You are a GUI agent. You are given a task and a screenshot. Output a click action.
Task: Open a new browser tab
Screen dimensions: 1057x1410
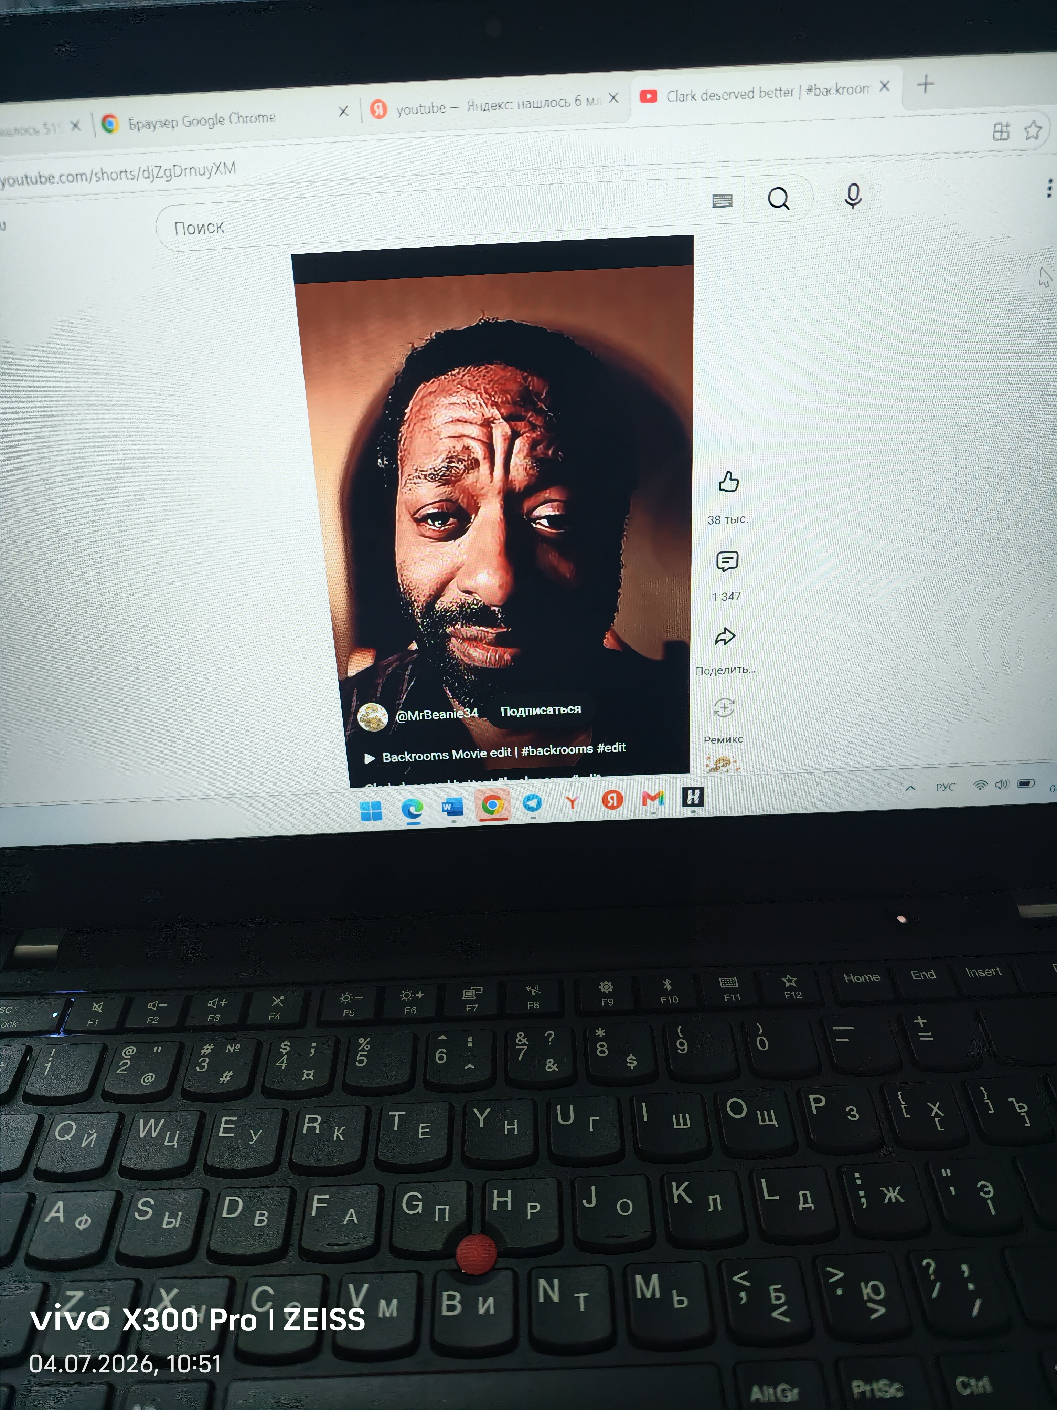926,84
